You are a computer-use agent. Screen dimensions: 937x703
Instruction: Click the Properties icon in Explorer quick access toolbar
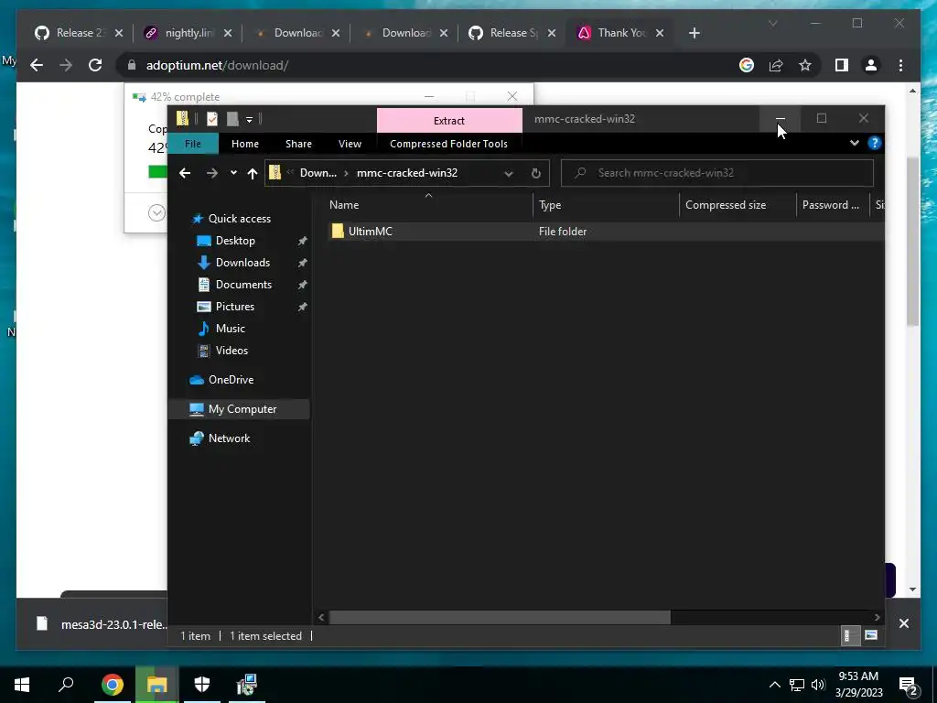click(x=212, y=119)
